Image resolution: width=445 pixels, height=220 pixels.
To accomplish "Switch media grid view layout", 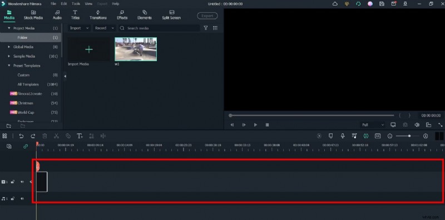I will pos(215,28).
